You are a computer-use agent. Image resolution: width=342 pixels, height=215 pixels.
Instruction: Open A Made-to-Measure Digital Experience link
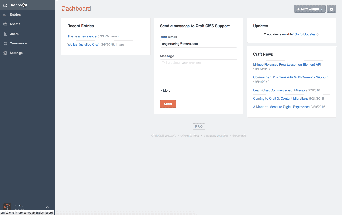[281, 107]
